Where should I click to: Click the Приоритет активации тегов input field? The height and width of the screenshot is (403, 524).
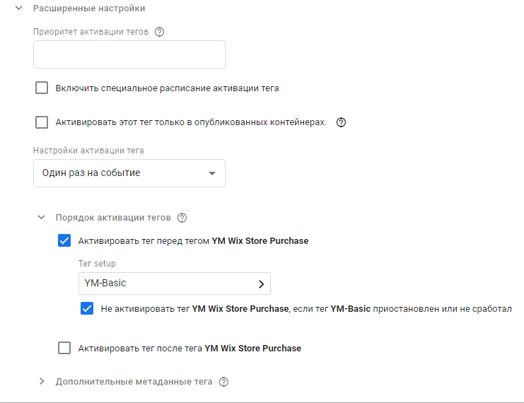[129, 54]
